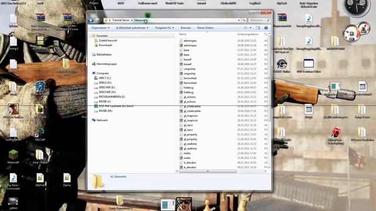Click the horizontal scrollbar of file list
376x211 pixels.
click(x=208, y=171)
